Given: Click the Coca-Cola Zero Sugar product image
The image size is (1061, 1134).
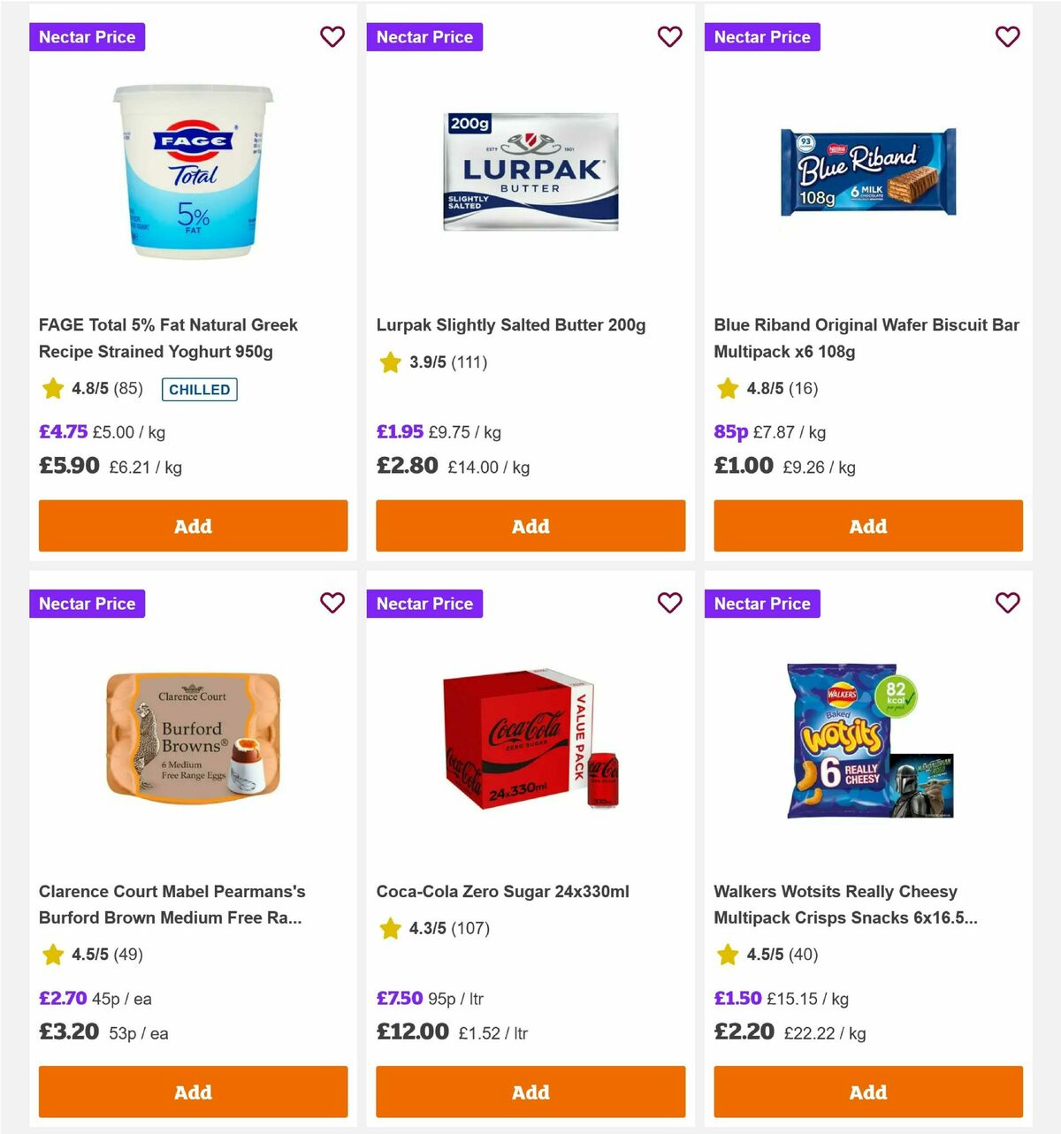Looking at the screenshot, I should 530,741.
